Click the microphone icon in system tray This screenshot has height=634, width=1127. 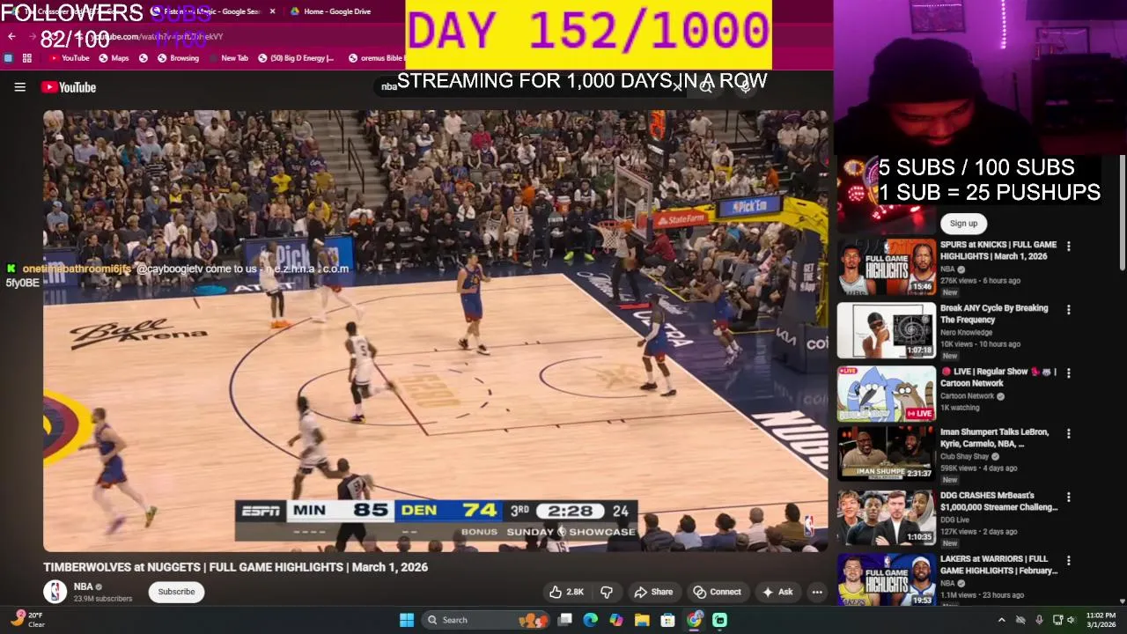point(1040,620)
